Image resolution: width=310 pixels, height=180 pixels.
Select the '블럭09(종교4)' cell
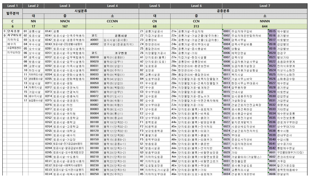coord(121,118)
